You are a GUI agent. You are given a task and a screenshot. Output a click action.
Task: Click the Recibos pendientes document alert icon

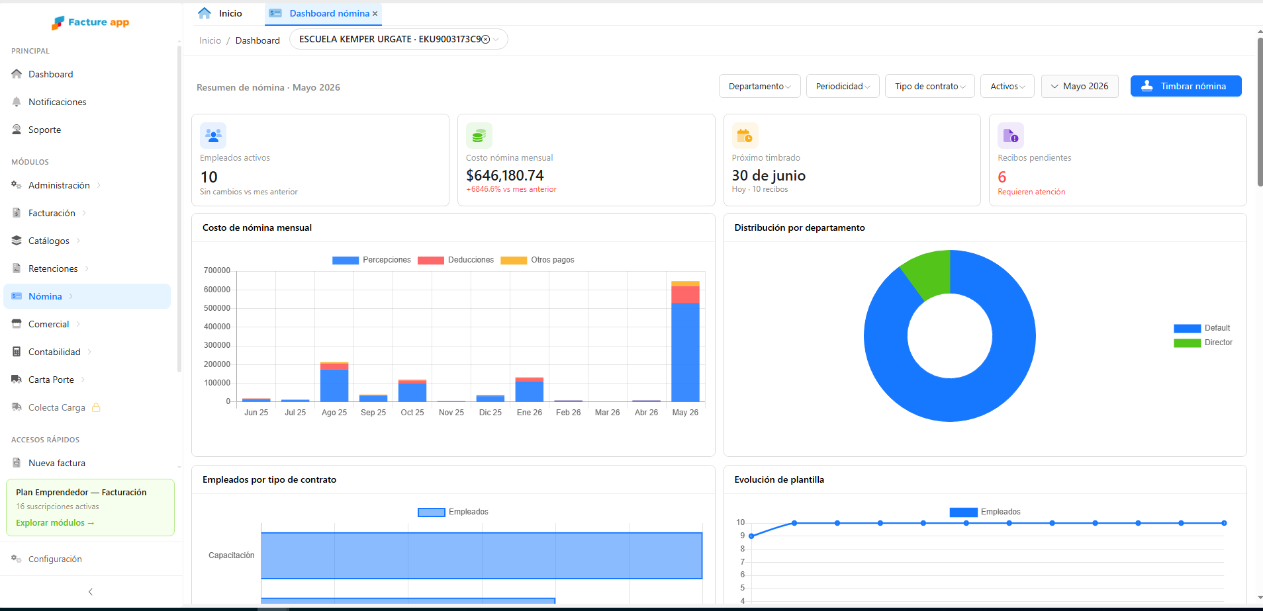[1011, 136]
